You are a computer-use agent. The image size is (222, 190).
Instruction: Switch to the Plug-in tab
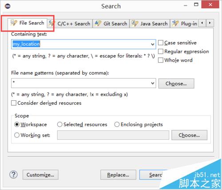click(x=184, y=24)
